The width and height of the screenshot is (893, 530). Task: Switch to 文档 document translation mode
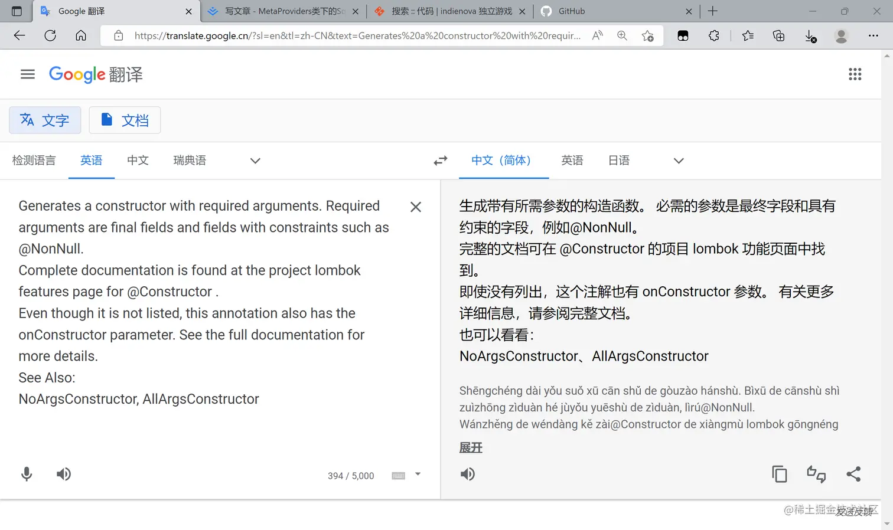pyautogui.click(x=125, y=120)
